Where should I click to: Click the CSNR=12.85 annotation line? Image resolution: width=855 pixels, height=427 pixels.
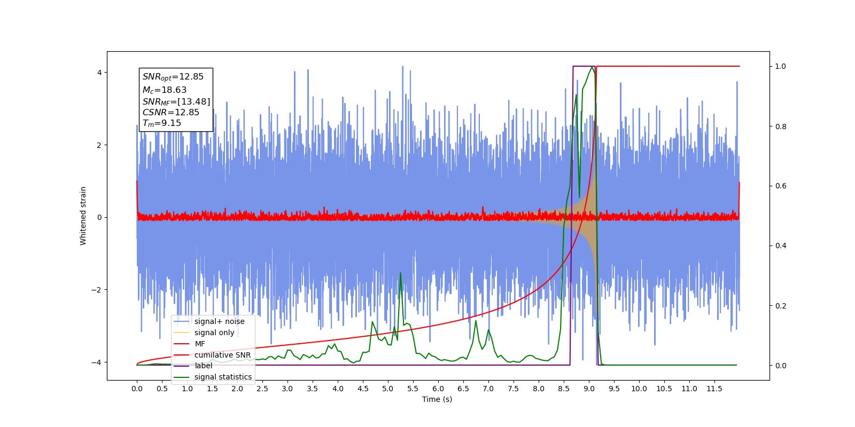(171, 113)
